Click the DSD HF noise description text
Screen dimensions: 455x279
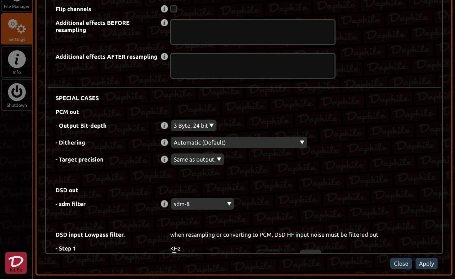point(274,235)
